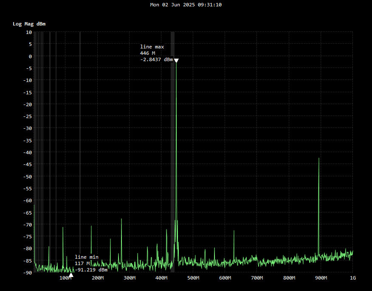The image size is (372, 291).
Task: Click the Log Mag dBm axis label
Action: click(x=29, y=24)
